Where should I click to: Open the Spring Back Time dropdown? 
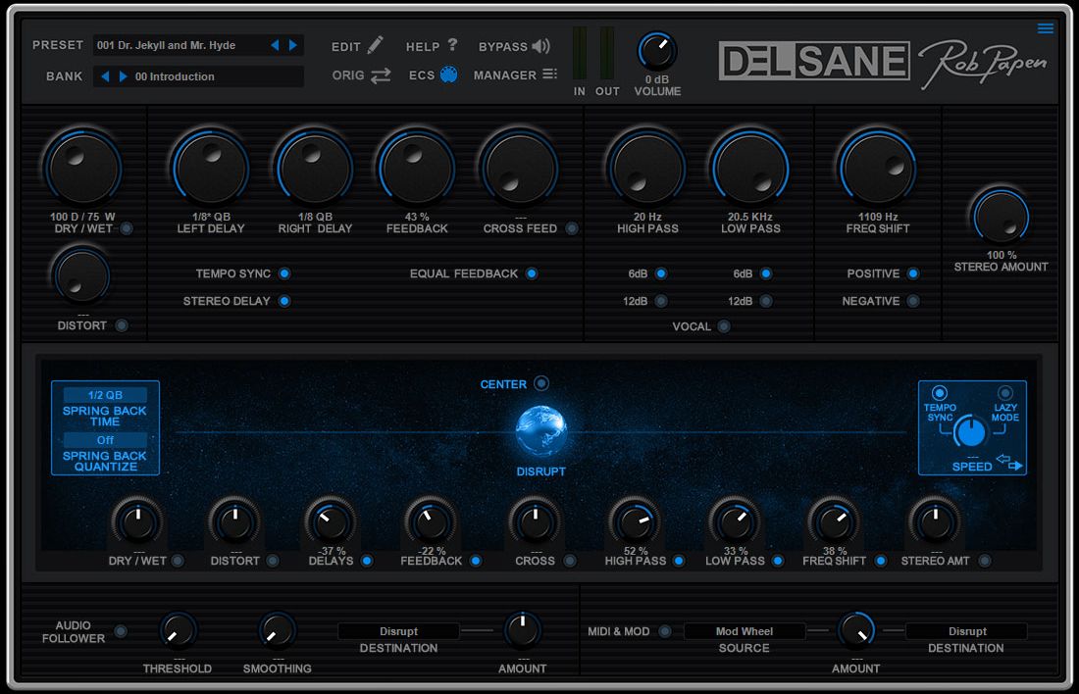105,395
